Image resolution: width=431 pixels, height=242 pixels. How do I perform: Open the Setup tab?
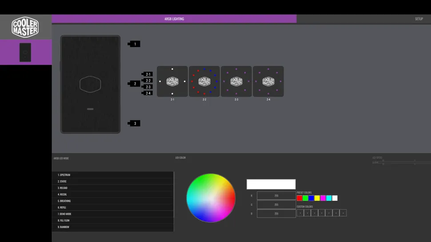419,19
